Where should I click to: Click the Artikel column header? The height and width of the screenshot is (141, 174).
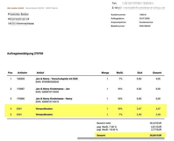click(x=40, y=73)
